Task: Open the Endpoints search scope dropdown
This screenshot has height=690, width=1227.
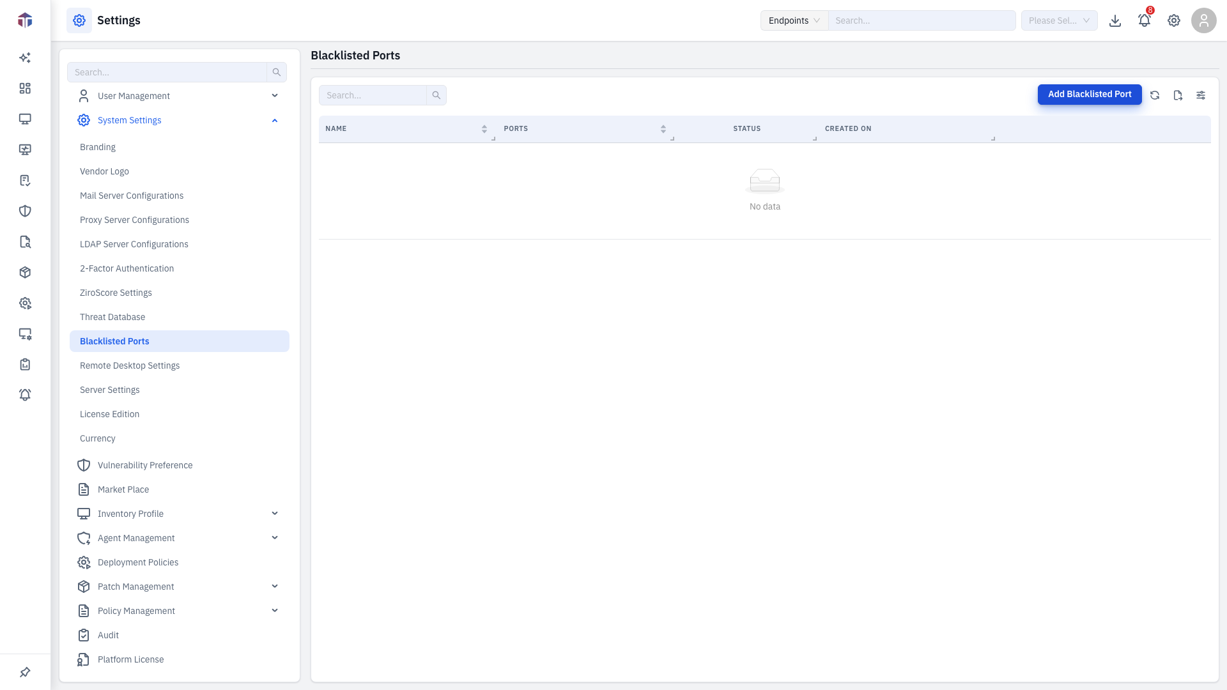Action: [x=794, y=20]
